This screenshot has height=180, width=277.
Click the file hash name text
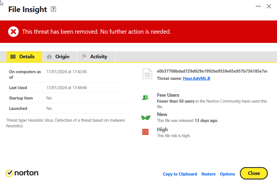212,71
